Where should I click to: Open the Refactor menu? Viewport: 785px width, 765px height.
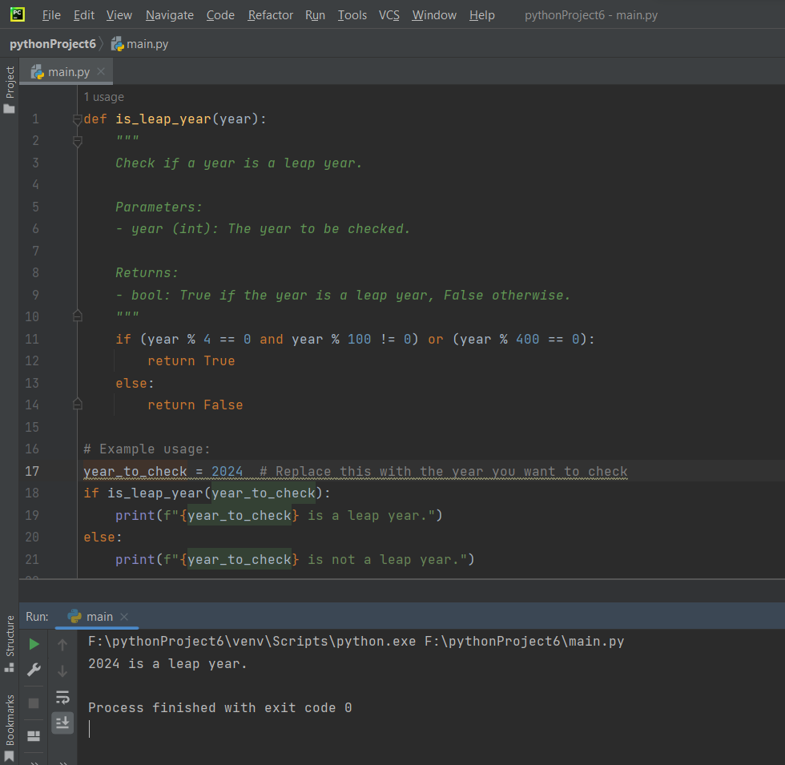270,15
